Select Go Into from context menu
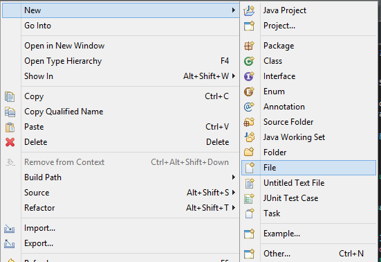 pos(121,26)
